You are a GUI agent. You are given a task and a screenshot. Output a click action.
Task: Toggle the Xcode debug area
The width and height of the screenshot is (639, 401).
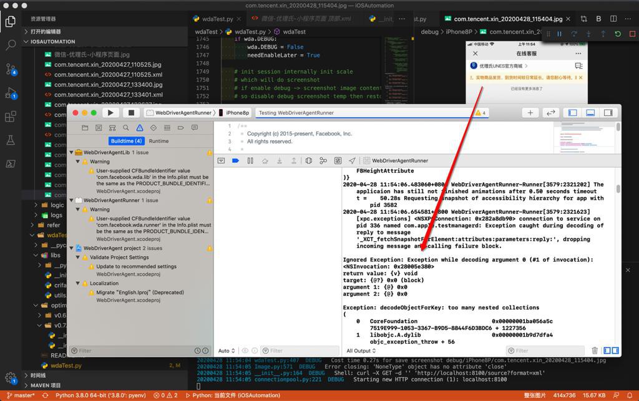590,113
